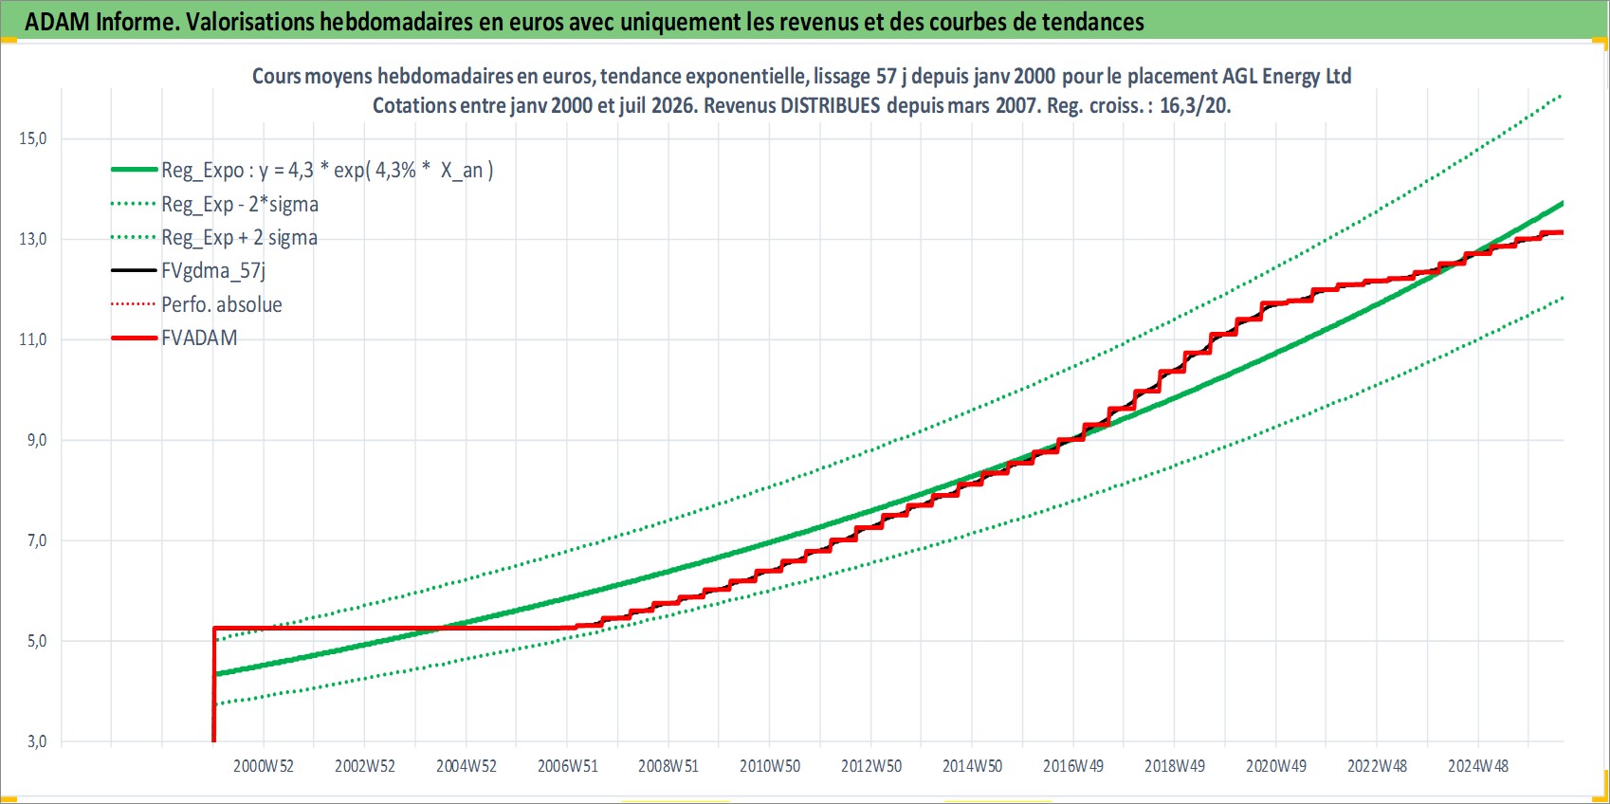Select the y-axis value "7,0"
Screen dimensions: 1610x804
click(37, 540)
